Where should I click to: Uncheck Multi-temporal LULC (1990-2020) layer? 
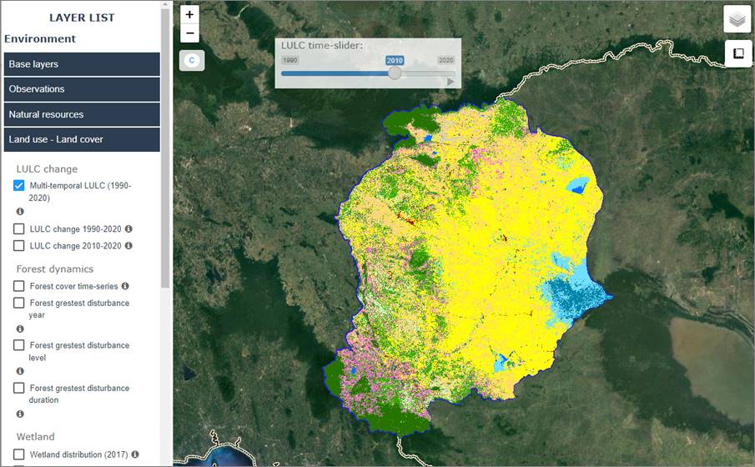19,185
